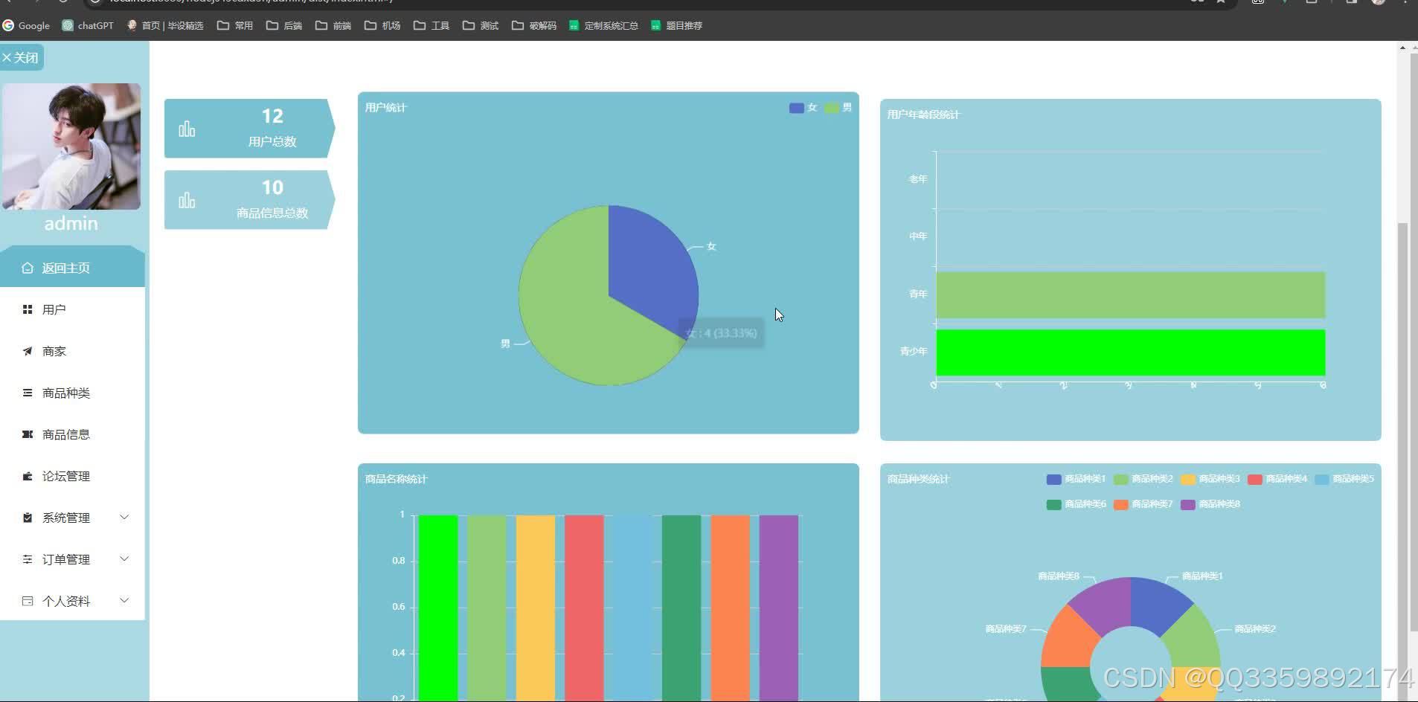
Task: Open the 商品种类 menu item
Action: point(72,393)
